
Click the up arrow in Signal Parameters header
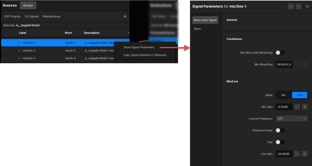coord(291,6)
